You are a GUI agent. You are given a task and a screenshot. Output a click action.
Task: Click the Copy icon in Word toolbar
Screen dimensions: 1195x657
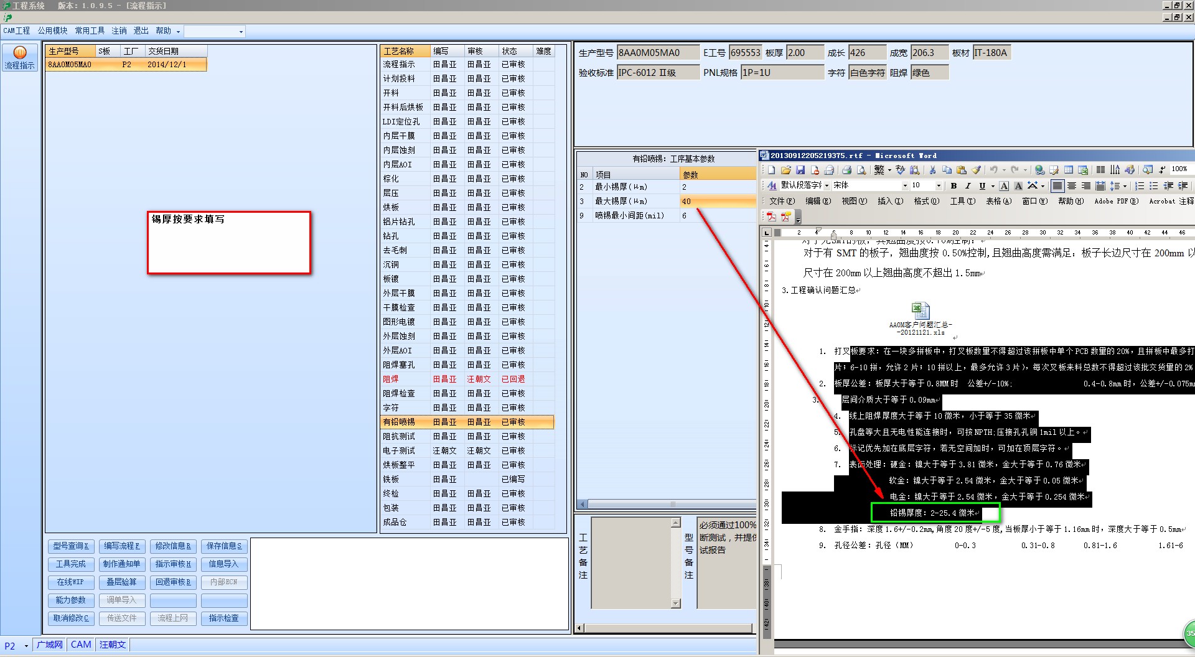click(947, 170)
